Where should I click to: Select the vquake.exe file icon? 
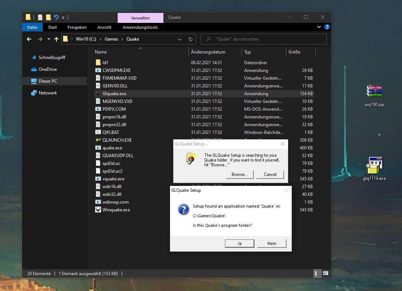pyautogui.click(x=98, y=179)
